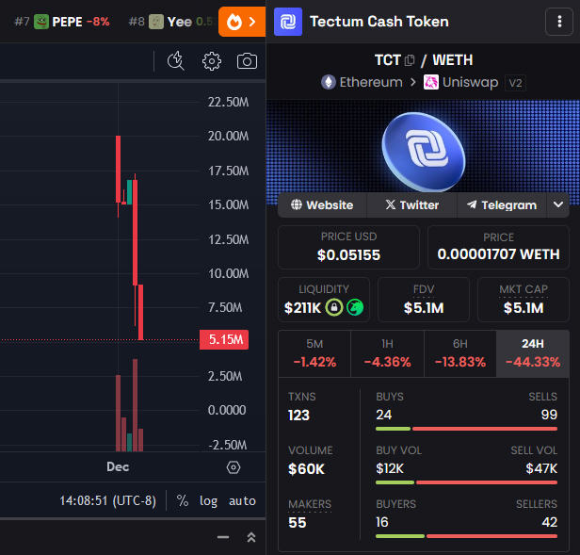Image resolution: width=580 pixels, height=555 pixels.
Task: Expand more social links dropdown
Action: tap(558, 204)
